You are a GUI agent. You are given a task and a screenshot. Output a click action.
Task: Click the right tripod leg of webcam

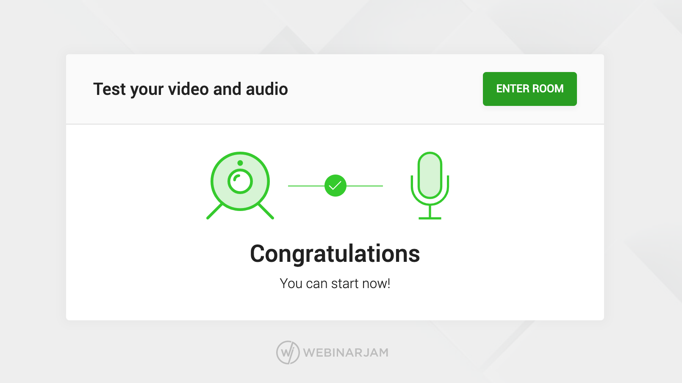tap(266, 211)
